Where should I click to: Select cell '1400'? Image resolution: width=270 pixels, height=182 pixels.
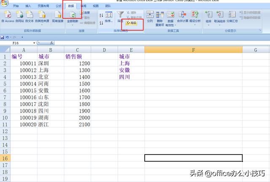78,77
